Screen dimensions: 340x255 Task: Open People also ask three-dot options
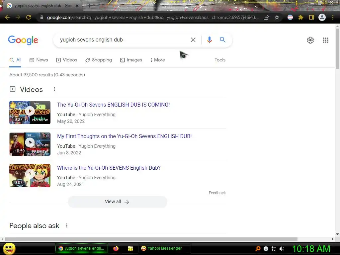[67, 225]
